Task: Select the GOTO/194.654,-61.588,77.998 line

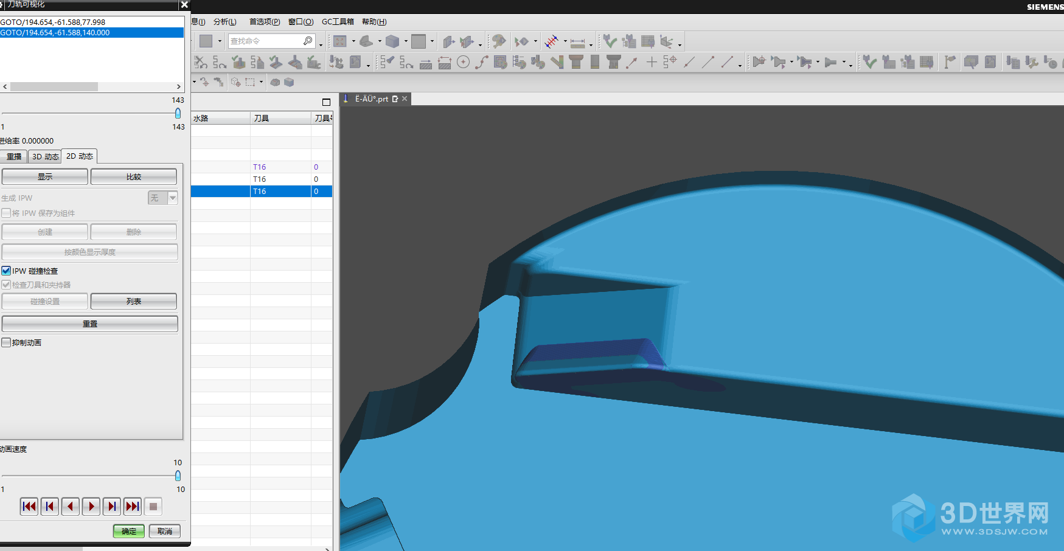Action: click(x=92, y=22)
